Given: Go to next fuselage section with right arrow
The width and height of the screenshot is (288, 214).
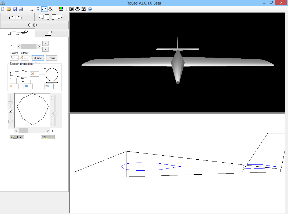Looking at the screenshot, I should coord(39,46).
